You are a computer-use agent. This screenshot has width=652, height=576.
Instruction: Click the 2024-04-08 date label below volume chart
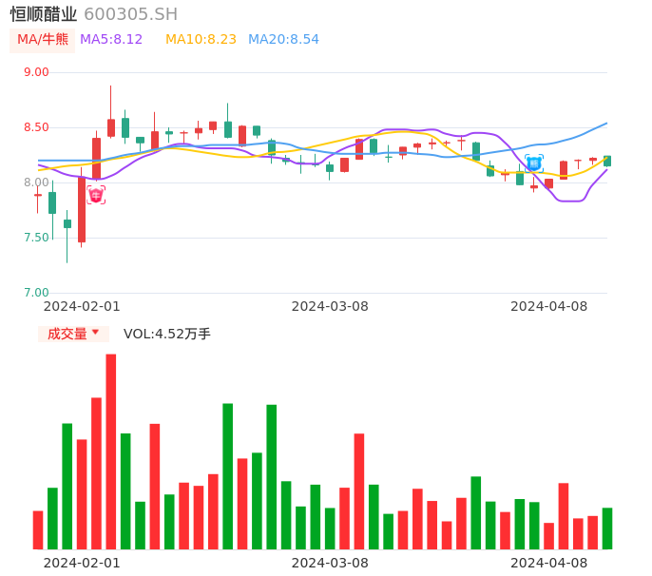click(x=549, y=563)
